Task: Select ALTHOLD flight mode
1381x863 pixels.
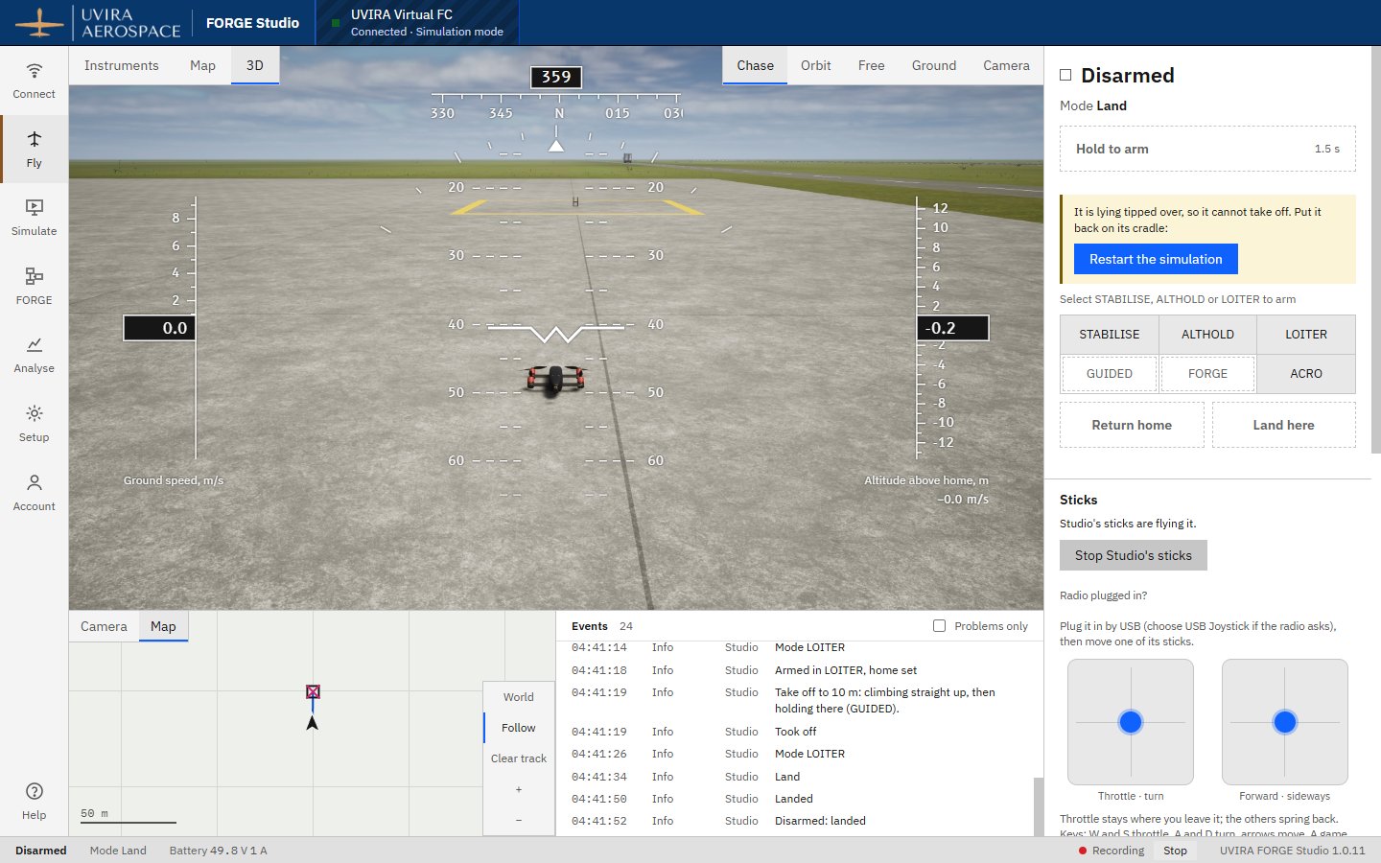Action: pyautogui.click(x=1207, y=335)
